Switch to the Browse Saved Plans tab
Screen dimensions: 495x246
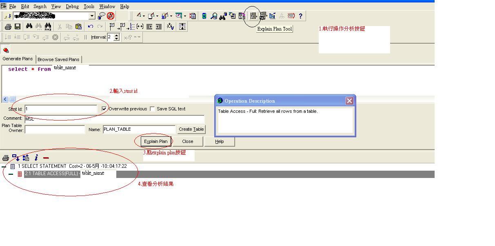58,59
